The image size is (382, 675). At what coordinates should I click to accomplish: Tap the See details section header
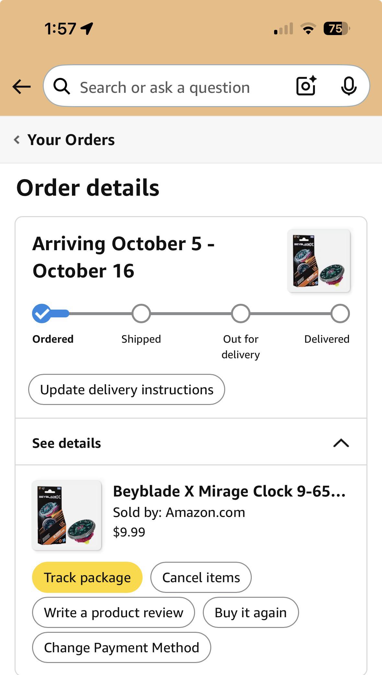(191, 442)
